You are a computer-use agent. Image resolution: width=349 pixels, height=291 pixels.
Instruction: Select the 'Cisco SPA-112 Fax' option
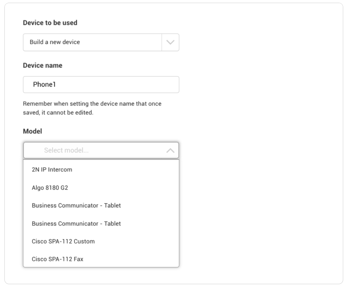click(x=101, y=259)
